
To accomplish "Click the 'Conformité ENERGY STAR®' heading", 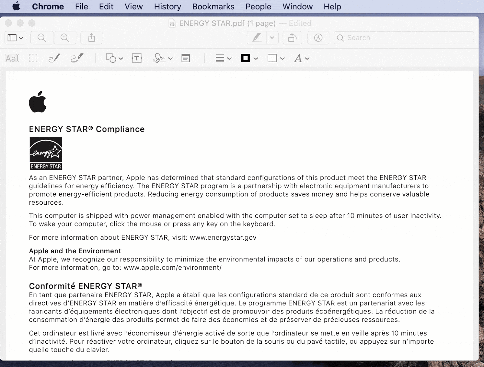I will pos(86,286).
